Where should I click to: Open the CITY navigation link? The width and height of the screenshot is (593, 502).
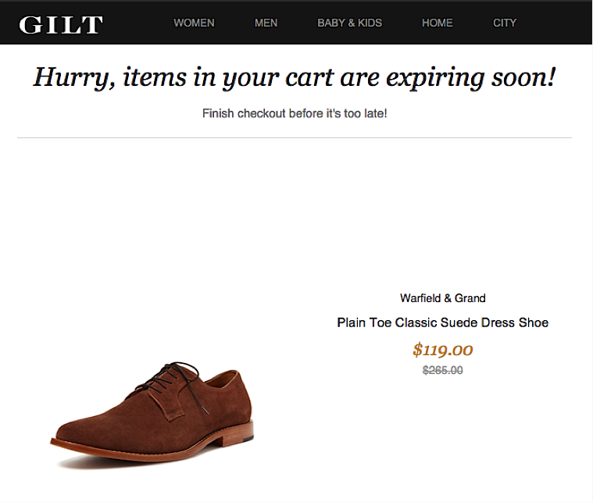click(x=504, y=23)
